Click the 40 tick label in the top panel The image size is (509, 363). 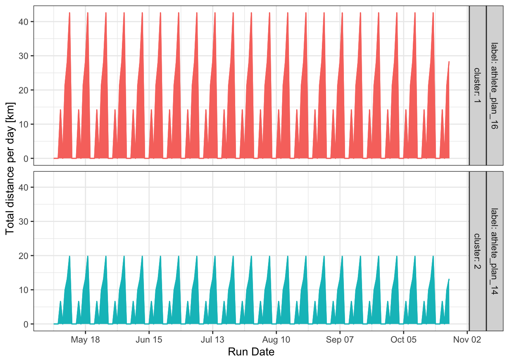coord(23,22)
